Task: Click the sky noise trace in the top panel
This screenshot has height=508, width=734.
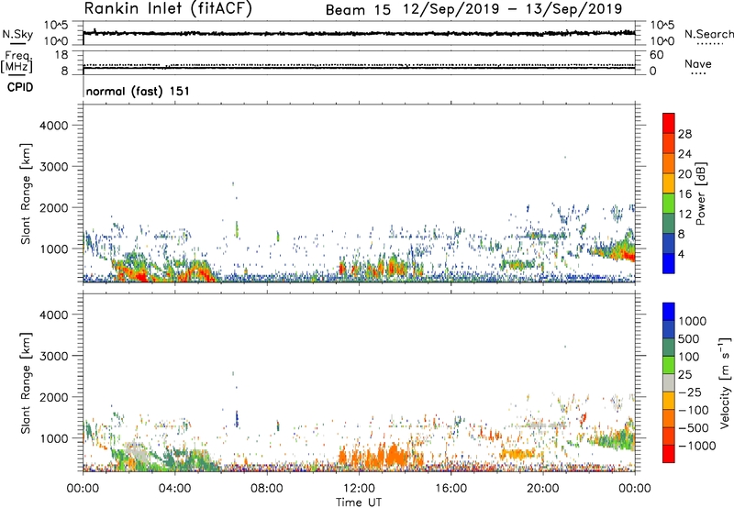Action: tap(359, 34)
